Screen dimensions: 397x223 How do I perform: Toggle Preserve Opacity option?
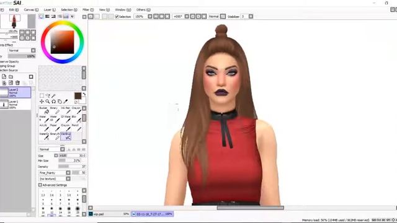coord(9,61)
